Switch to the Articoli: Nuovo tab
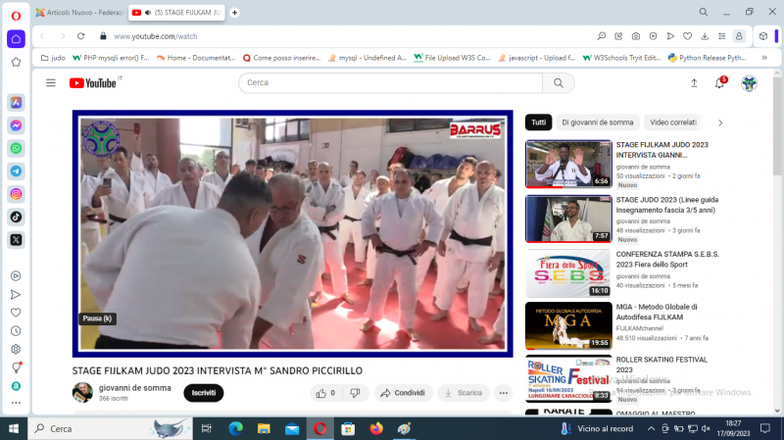Screen dimensions: 784x440 point(79,13)
